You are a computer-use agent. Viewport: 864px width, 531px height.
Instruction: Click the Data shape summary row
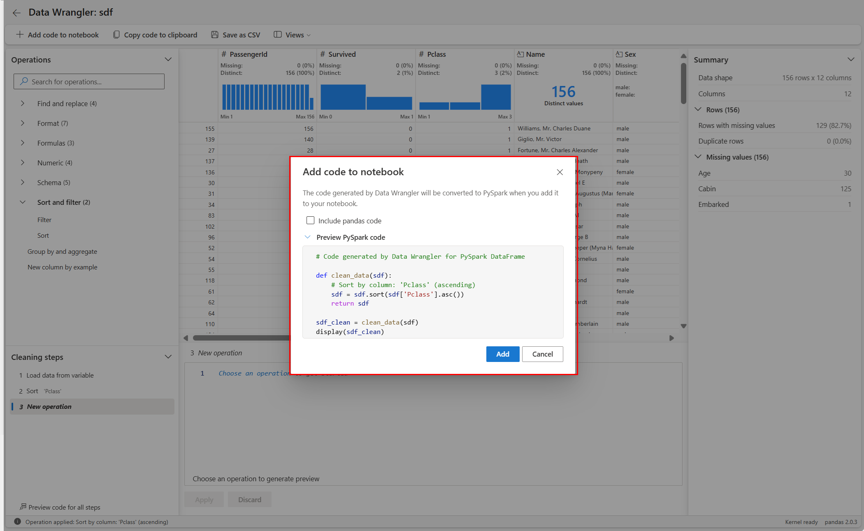coord(775,78)
